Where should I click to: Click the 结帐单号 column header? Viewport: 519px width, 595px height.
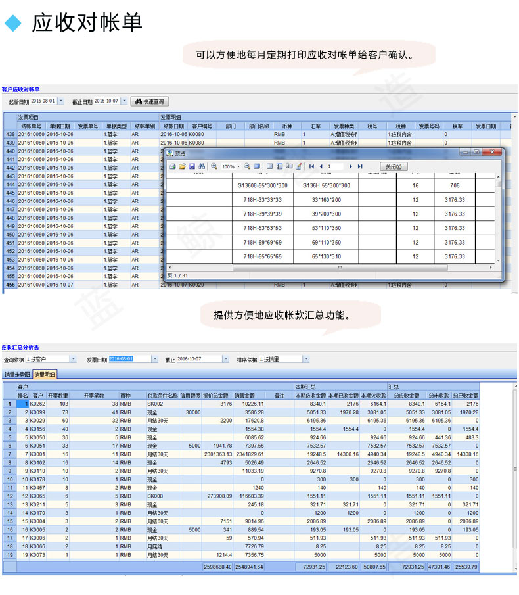32,126
